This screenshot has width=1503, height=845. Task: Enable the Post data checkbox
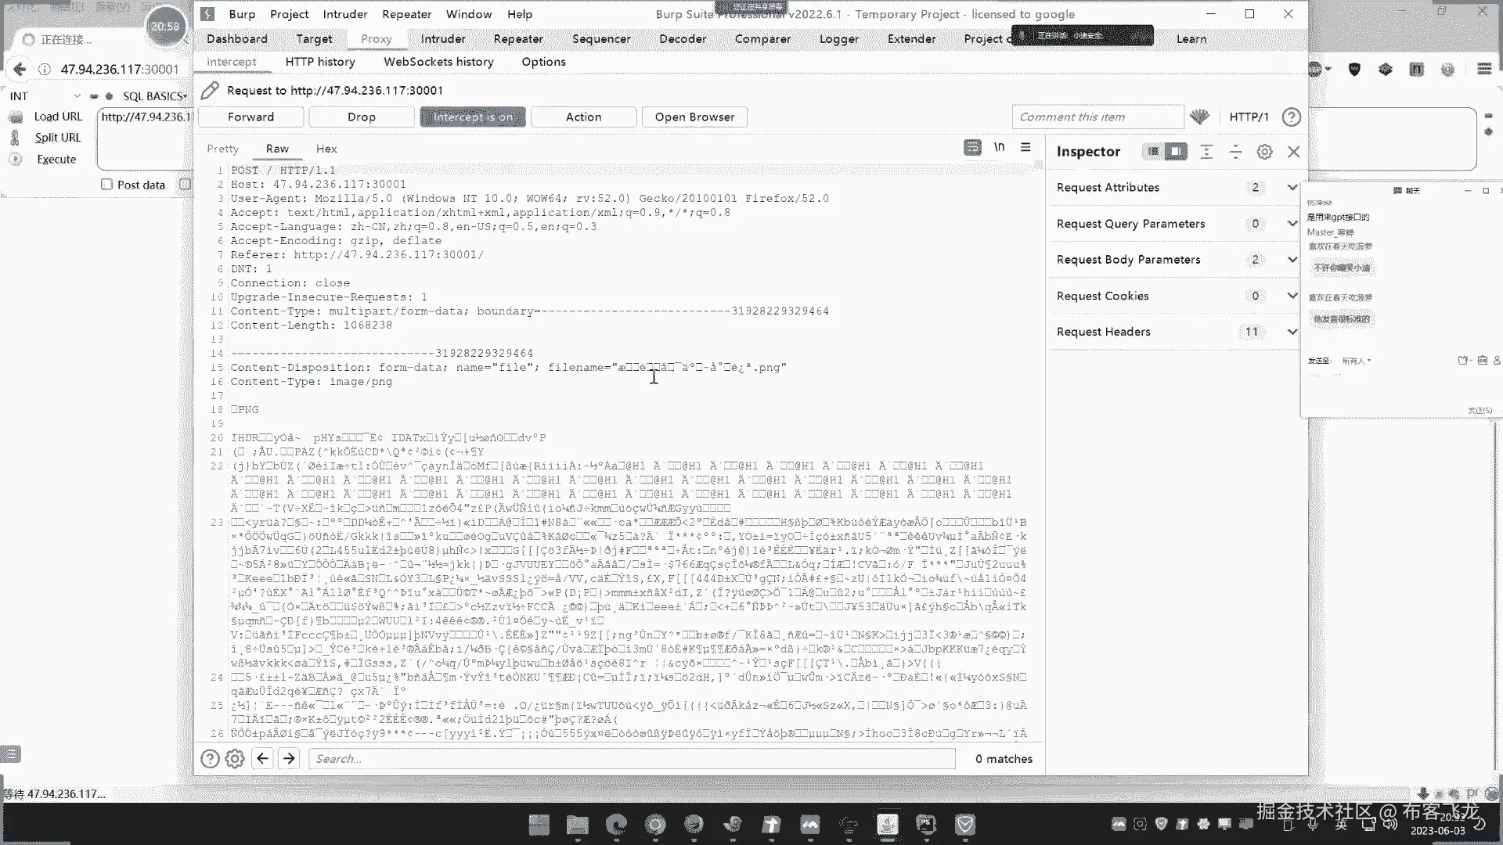[107, 185]
